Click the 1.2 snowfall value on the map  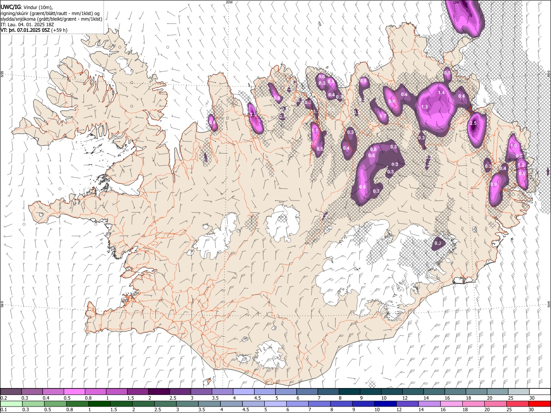point(521,165)
